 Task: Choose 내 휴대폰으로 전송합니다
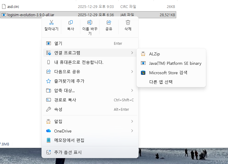click(90, 62)
